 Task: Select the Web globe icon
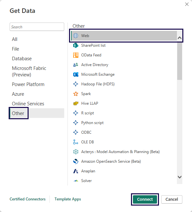75,36
